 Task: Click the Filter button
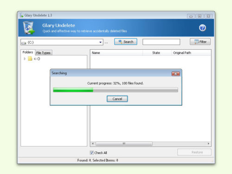point(200,42)
